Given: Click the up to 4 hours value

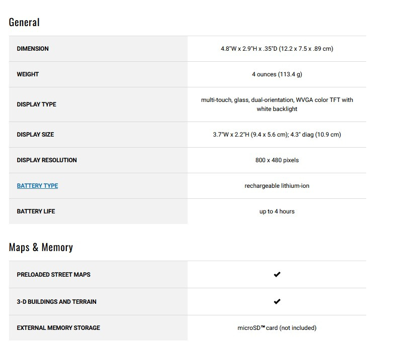Looking at the screenshot, I should (277, 211).
